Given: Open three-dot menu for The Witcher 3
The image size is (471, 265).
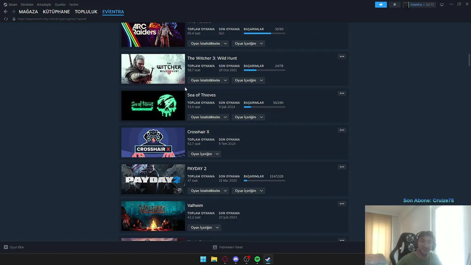Looking at the screenshot, I should [x=342, y=57].
